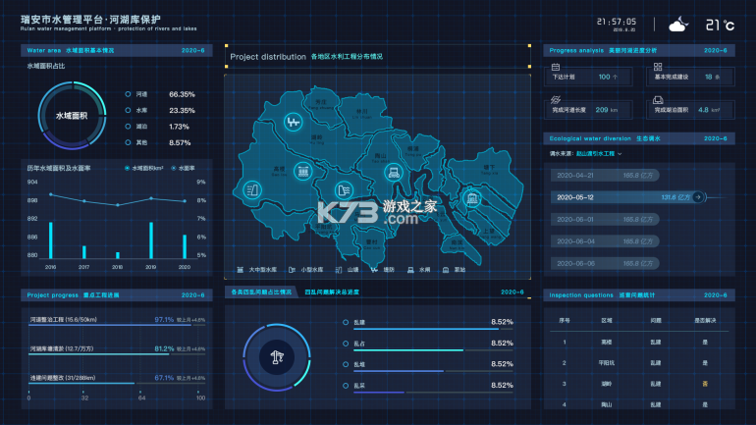Toggle the 水库 23.35% legend marker

coord(128,110)
